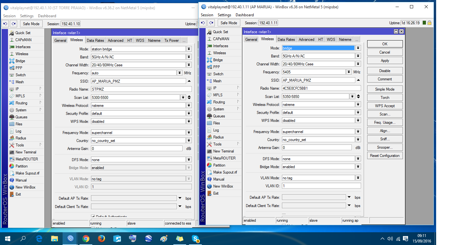Switch to General tab in AP MARUA wlan1
This screenshot has width=462, height=245.
click(x=251, y=40)
